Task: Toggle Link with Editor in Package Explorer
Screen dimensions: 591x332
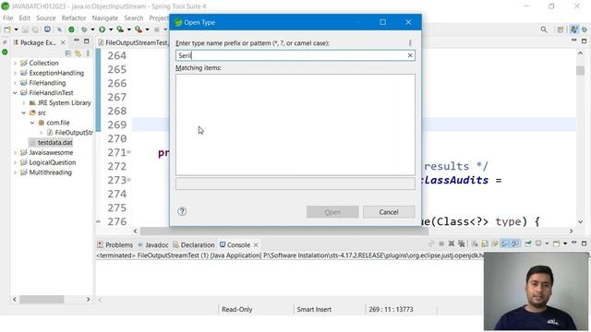Action: [78, 53]
